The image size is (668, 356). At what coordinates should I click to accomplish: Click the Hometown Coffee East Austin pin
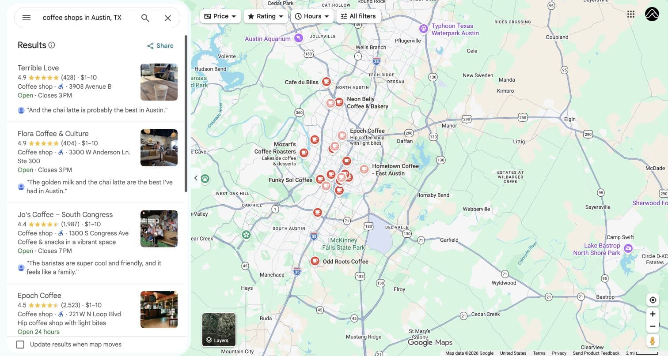[x=364, y=169]
